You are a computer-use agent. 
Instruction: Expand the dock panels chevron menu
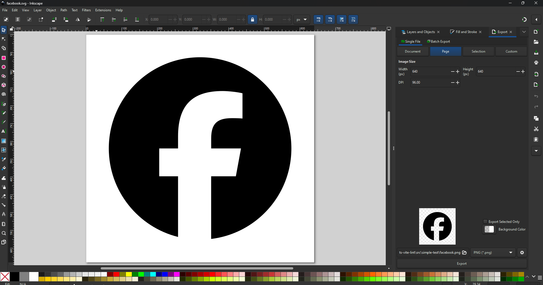524,32
